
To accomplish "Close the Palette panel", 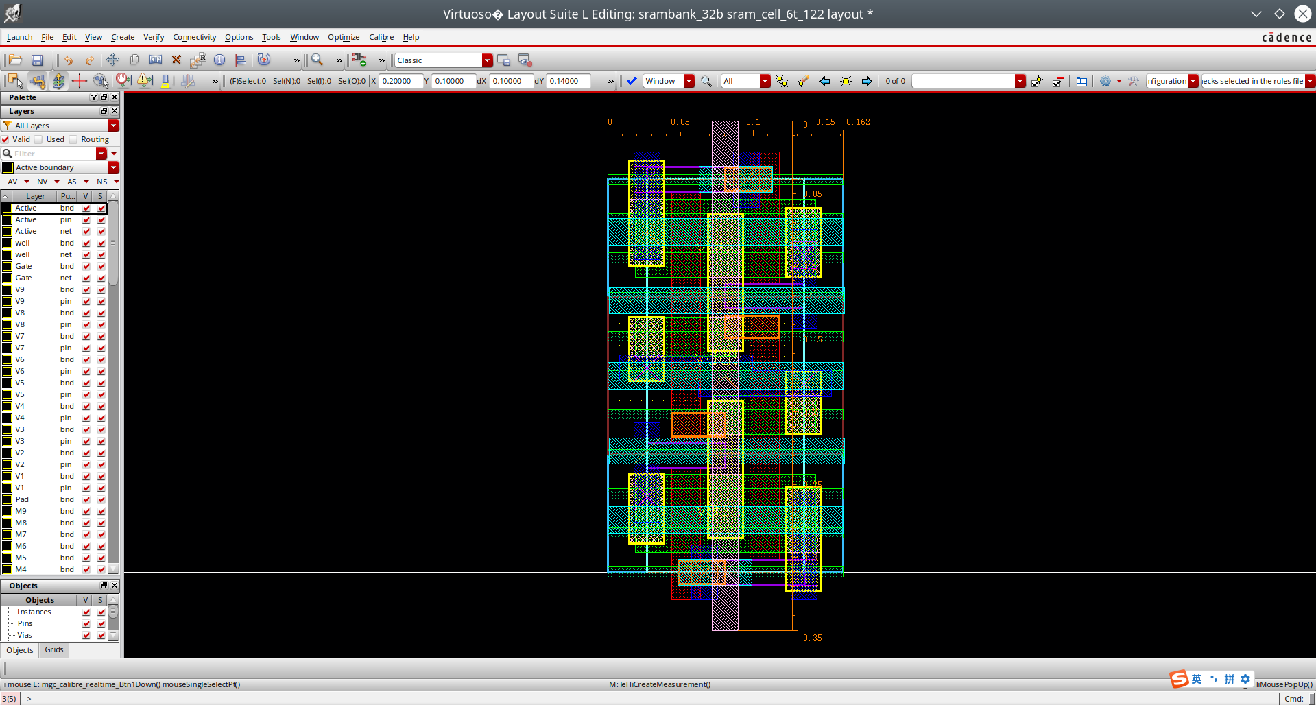I will (x=115, y=97).
